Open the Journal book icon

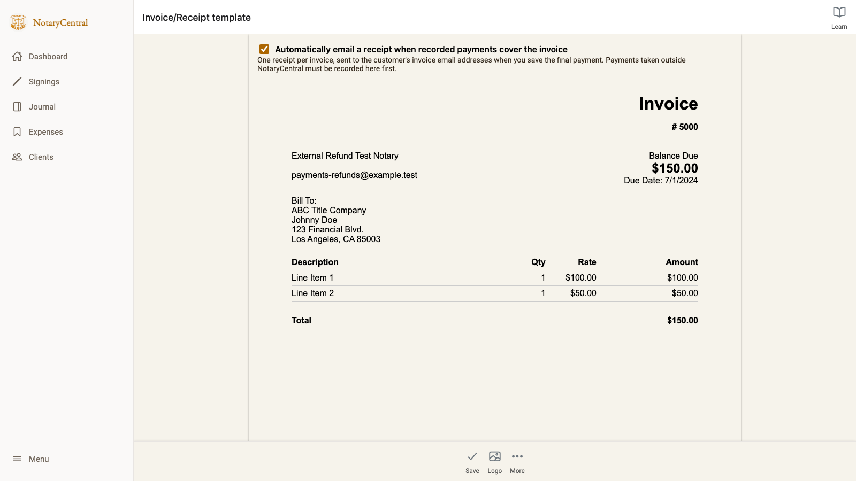17,106
